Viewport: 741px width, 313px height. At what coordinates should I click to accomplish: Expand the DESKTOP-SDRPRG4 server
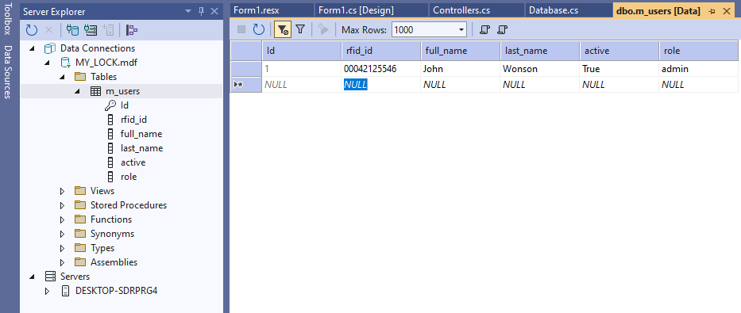click(47, 291)
